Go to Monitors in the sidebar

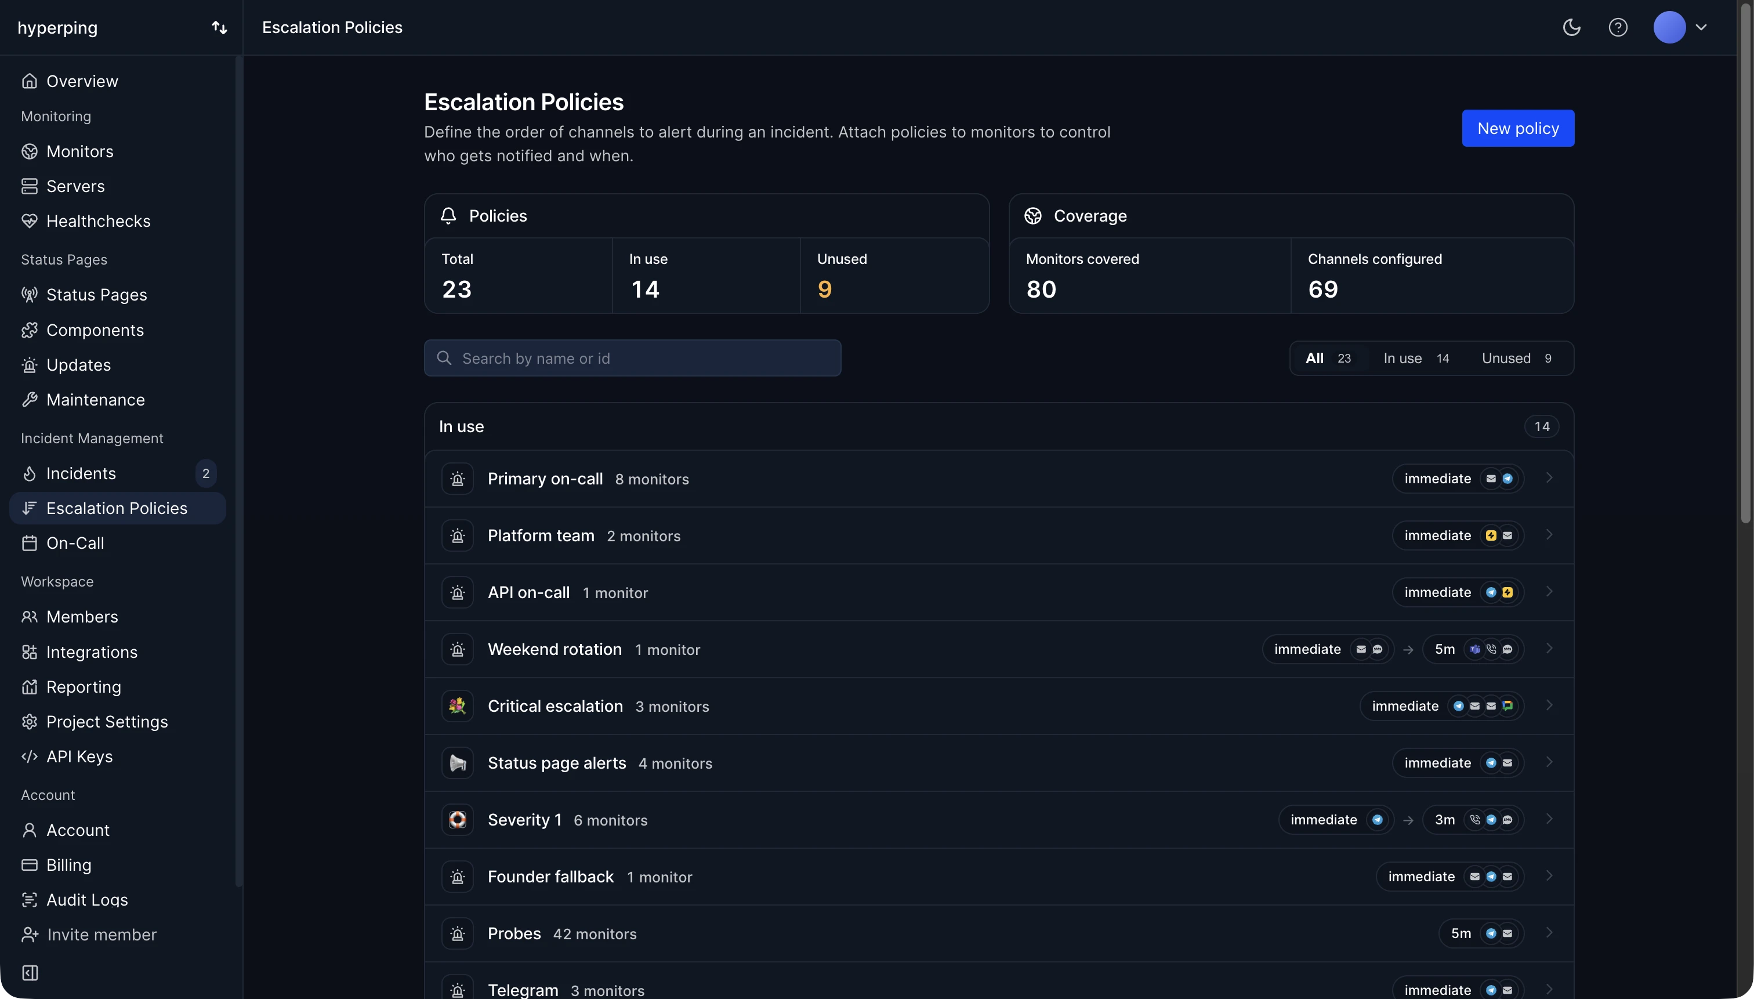click(x=117, y=151)
